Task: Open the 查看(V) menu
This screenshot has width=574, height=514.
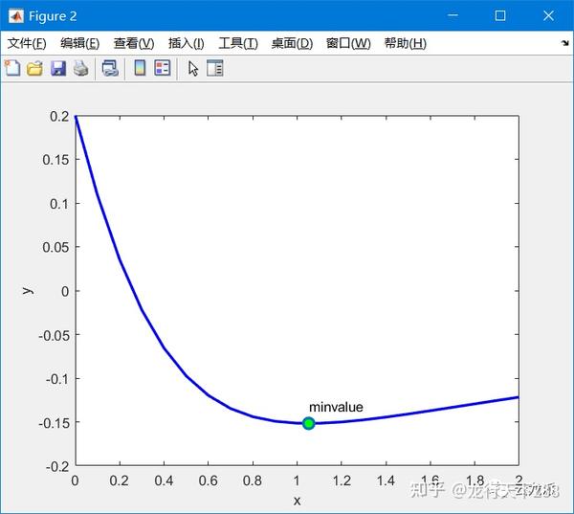Action: pyautogui.click(x=134, y=43)
